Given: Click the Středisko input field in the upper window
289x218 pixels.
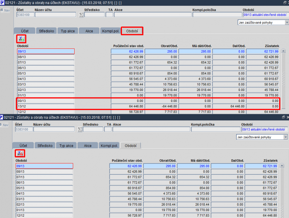Looking at the screenshot, I should tap(94, 15).
